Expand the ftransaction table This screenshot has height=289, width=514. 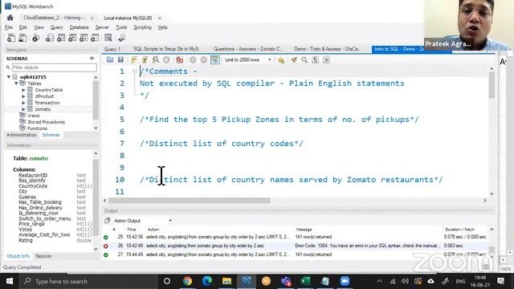tap(23, 103)
